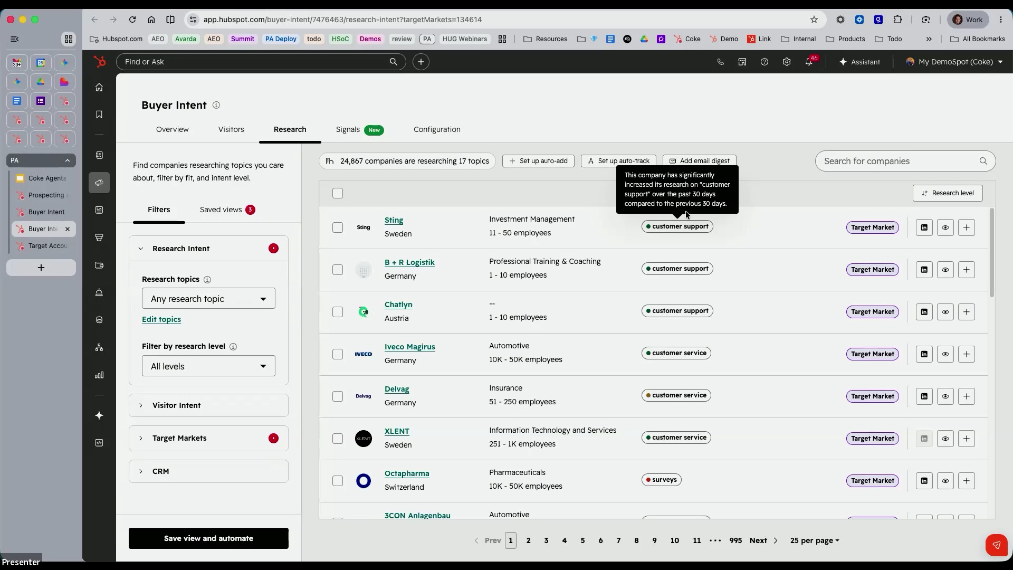Toggle the eye track icon for Iveco Magirus
Screen dimensions: 1013x570
pos(945,354)
